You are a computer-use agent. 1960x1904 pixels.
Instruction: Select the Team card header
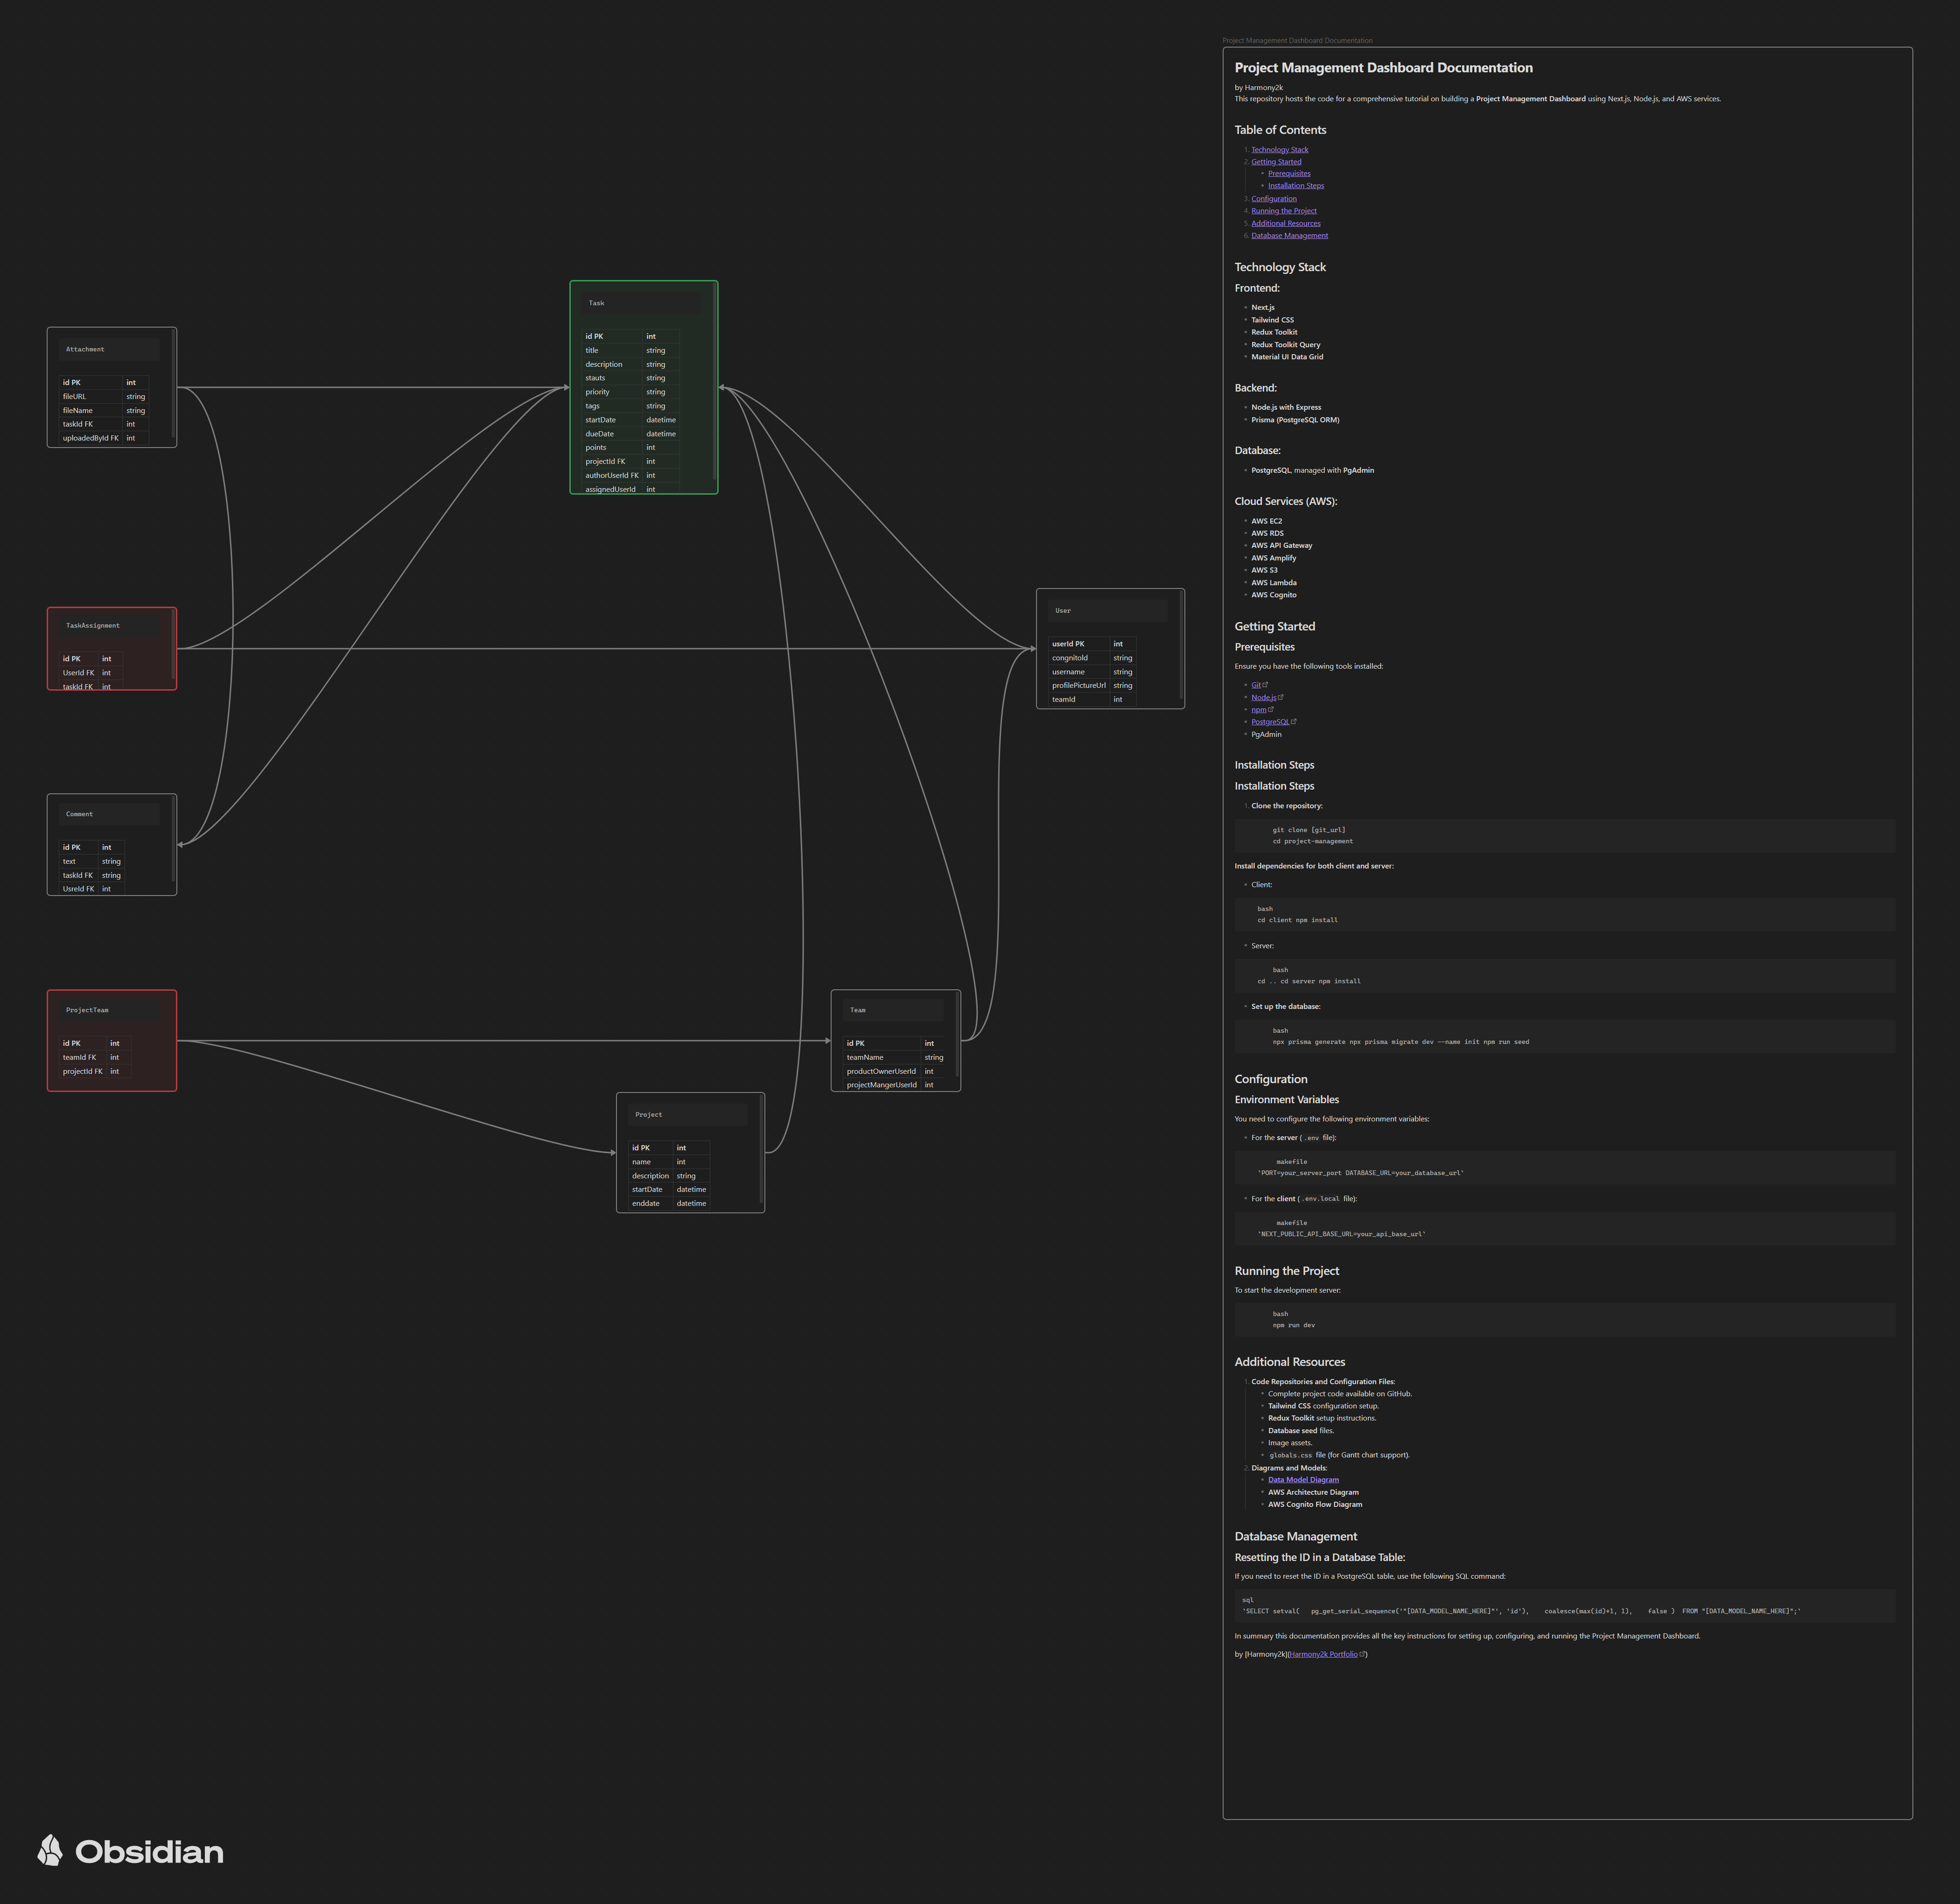click(x=893, y=1010)
